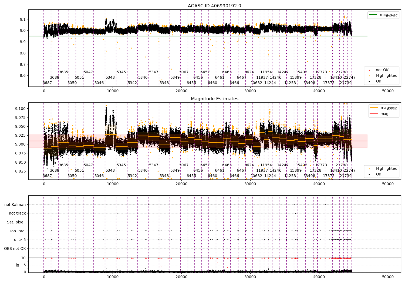
Task: Click OBSID label 5046 in Magnitude Estimates plot
Action: pyautogui.click(x=99, y=176)
